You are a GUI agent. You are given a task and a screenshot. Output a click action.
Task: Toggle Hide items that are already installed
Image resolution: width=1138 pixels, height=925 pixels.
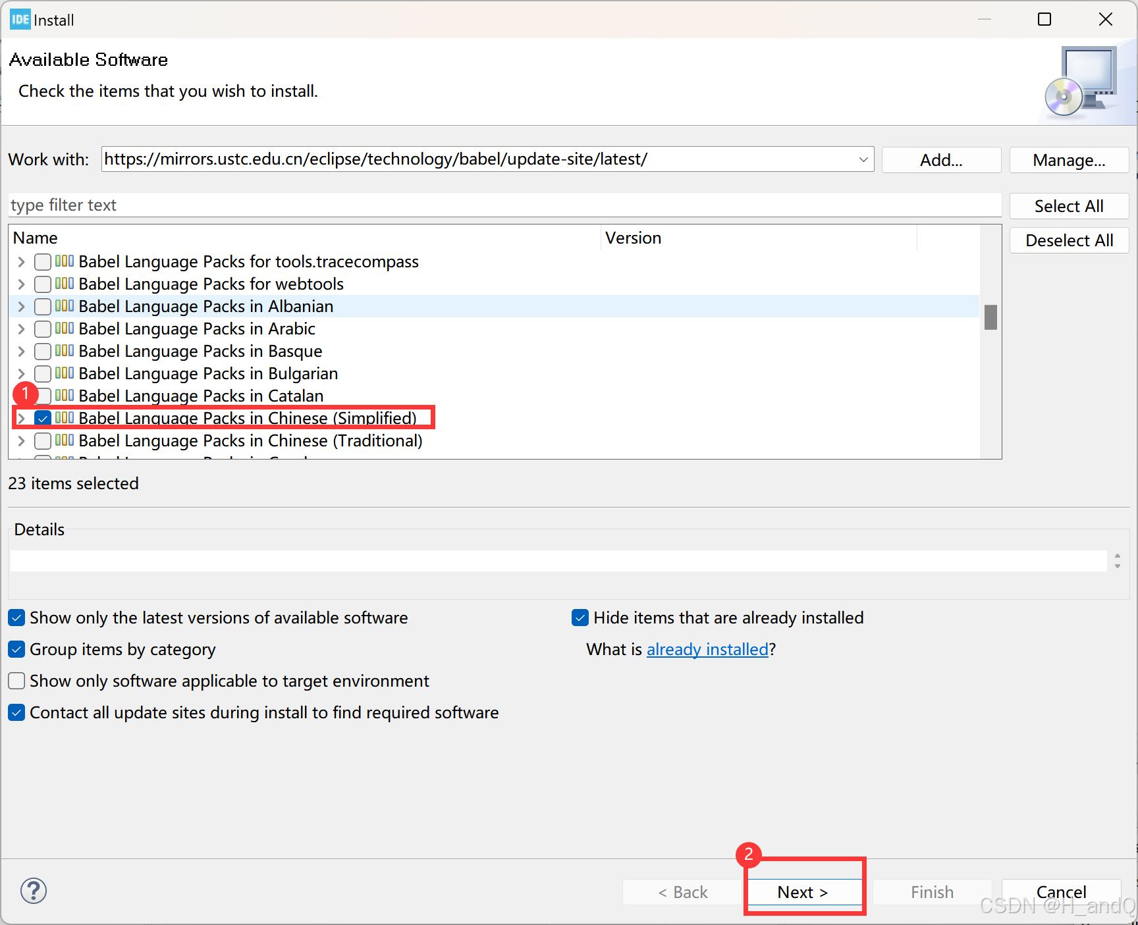pyautogui.click(x=580, y=618)
